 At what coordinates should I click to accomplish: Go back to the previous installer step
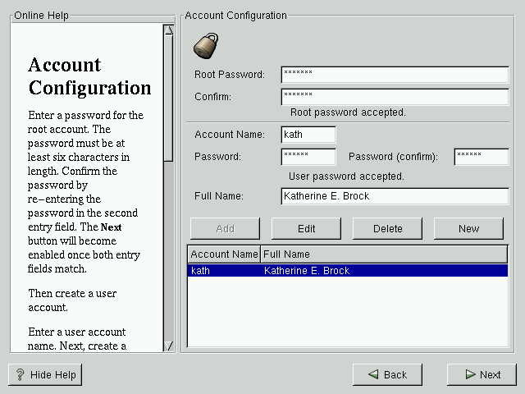click(387, 374)
